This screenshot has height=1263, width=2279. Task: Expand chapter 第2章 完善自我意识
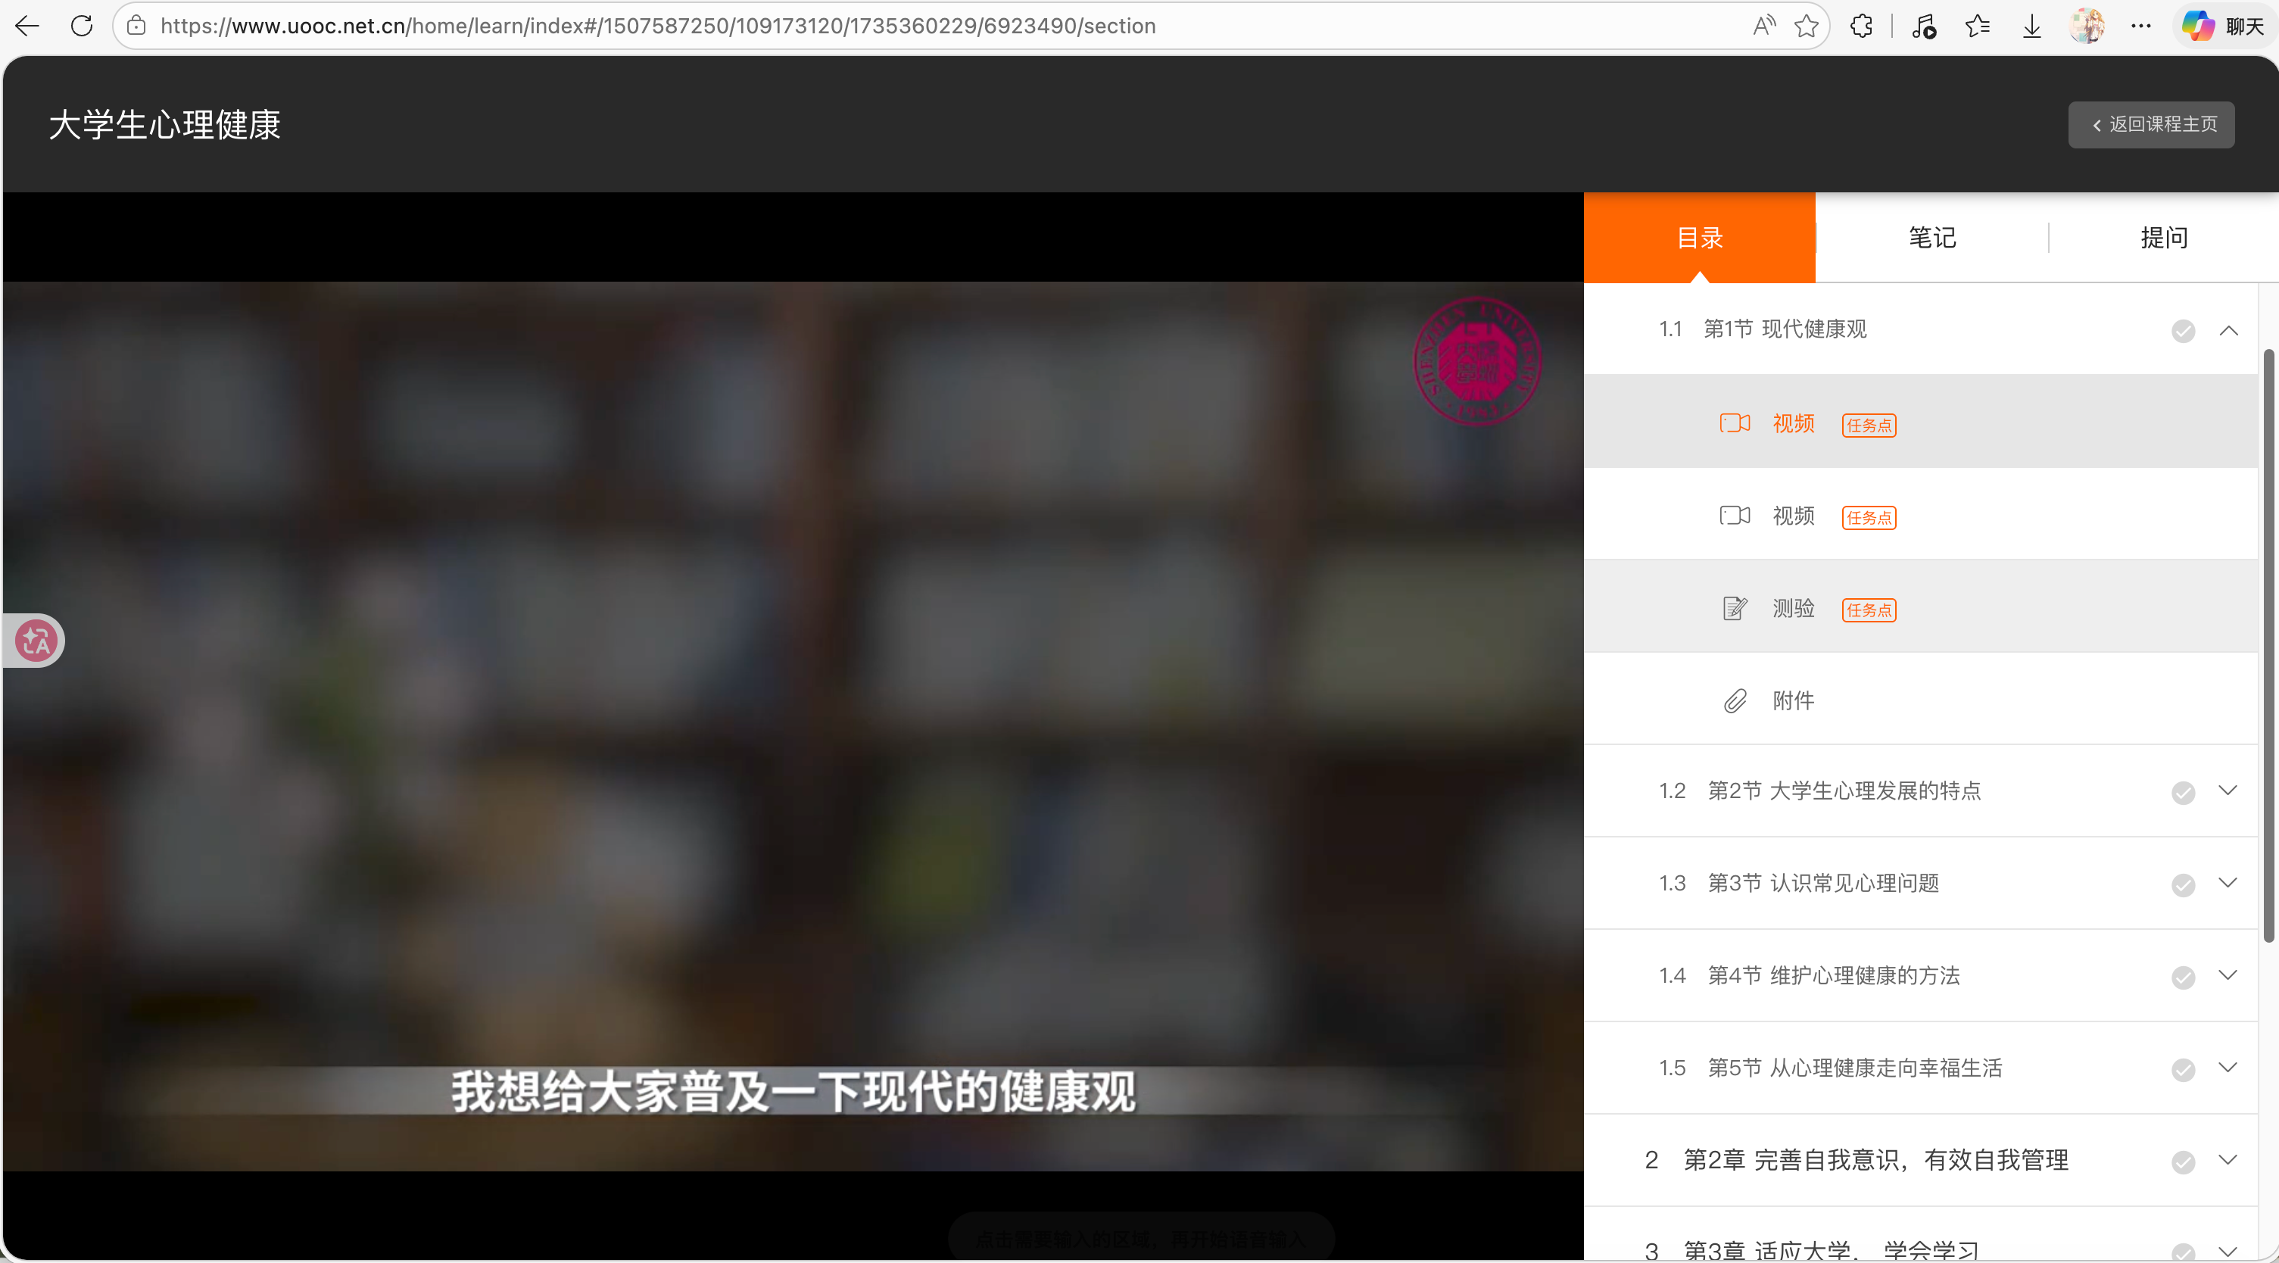2228,1159
